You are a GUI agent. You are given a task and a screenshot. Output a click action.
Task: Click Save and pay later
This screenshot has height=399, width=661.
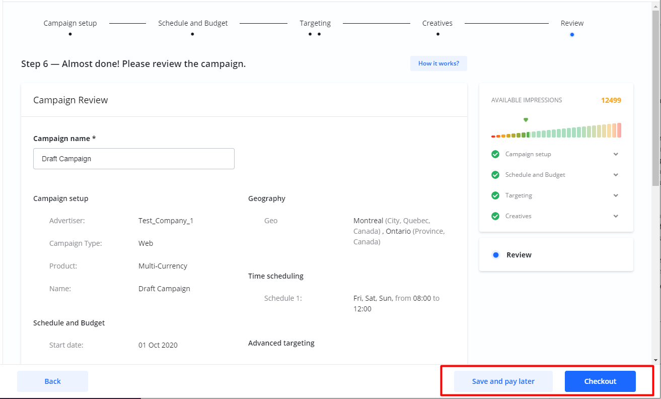click(503, 381)
